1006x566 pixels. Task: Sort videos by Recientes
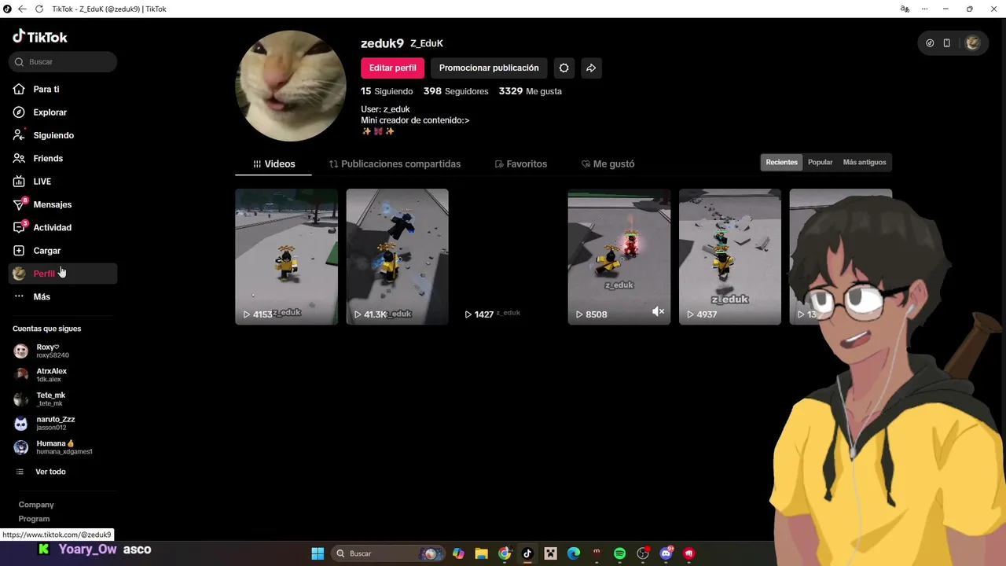[x=781, y=162]
